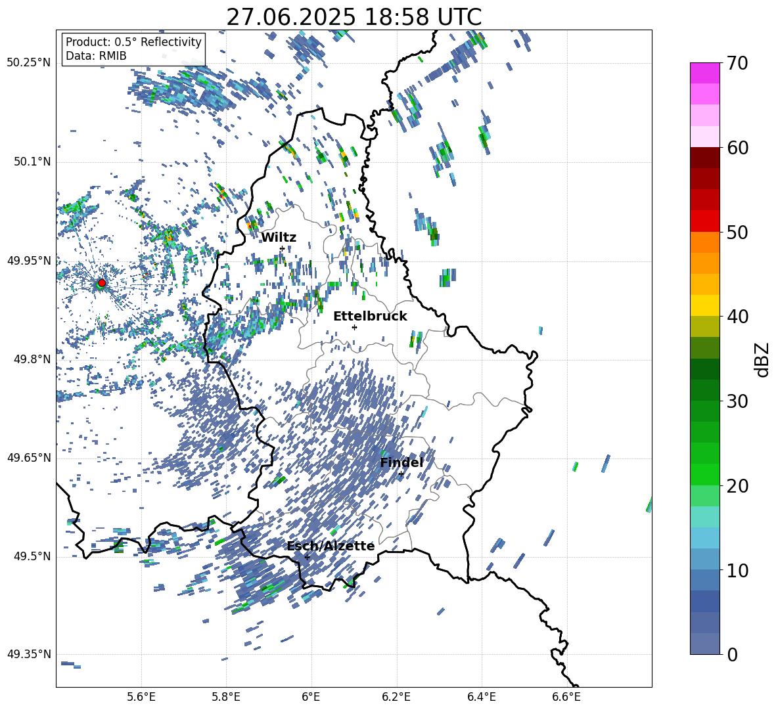Click the 49.5°N latitude tick label
The width and height of the screenshot is (778, 710).
point(32,556)
